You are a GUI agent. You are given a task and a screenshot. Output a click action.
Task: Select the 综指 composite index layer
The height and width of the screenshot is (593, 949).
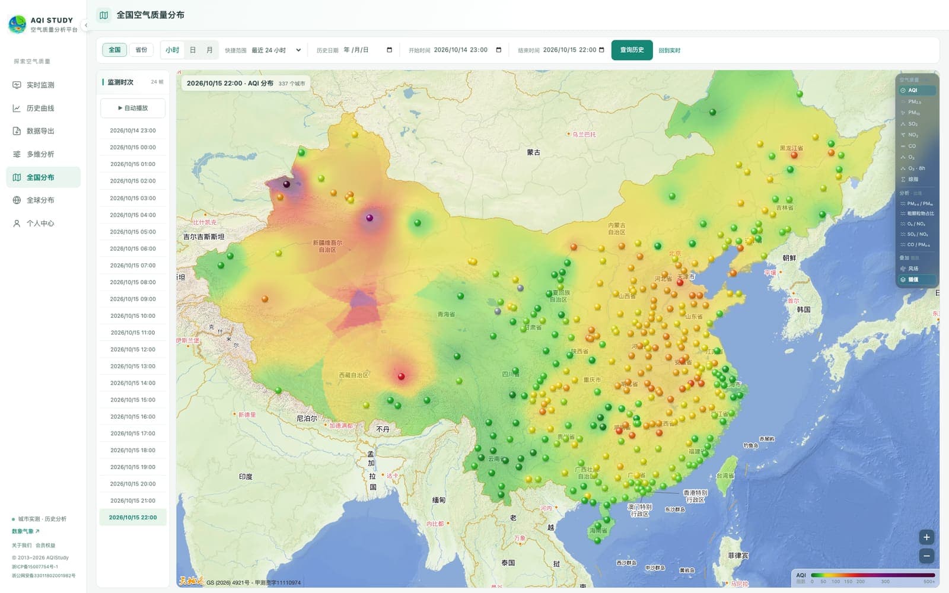pos(917,179)
